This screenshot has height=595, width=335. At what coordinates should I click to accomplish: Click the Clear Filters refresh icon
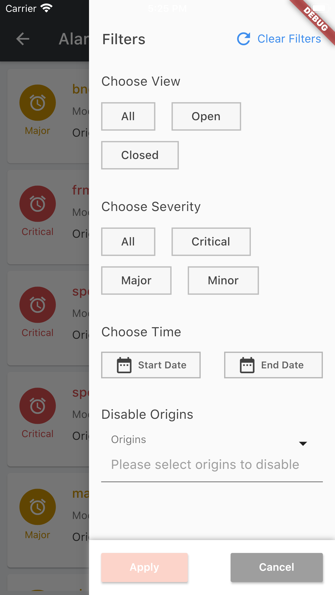point(244,39)
